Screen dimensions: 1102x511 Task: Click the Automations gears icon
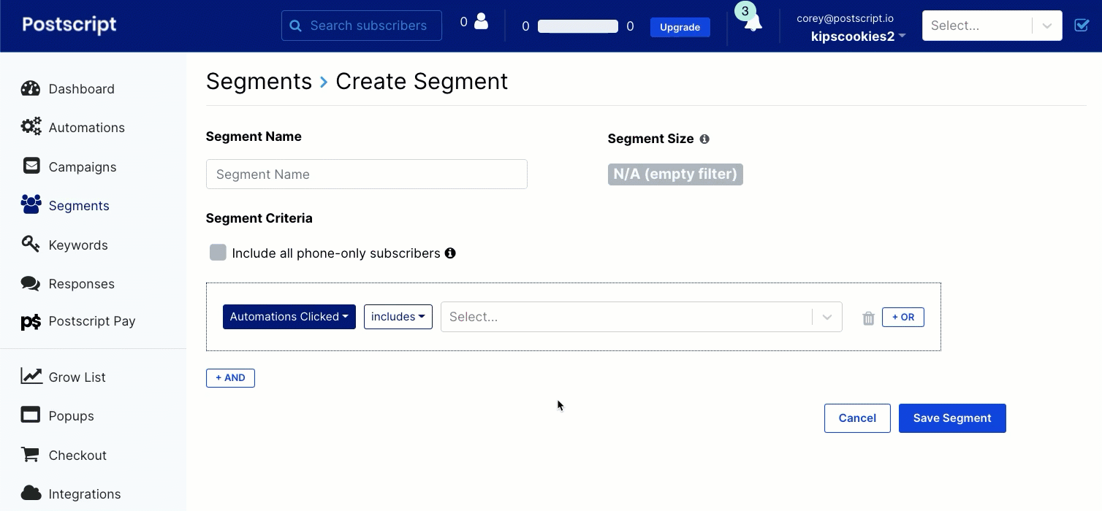31,127
